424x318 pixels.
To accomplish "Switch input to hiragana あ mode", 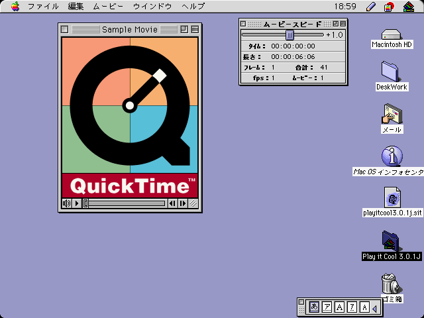I will pos(314,307).
